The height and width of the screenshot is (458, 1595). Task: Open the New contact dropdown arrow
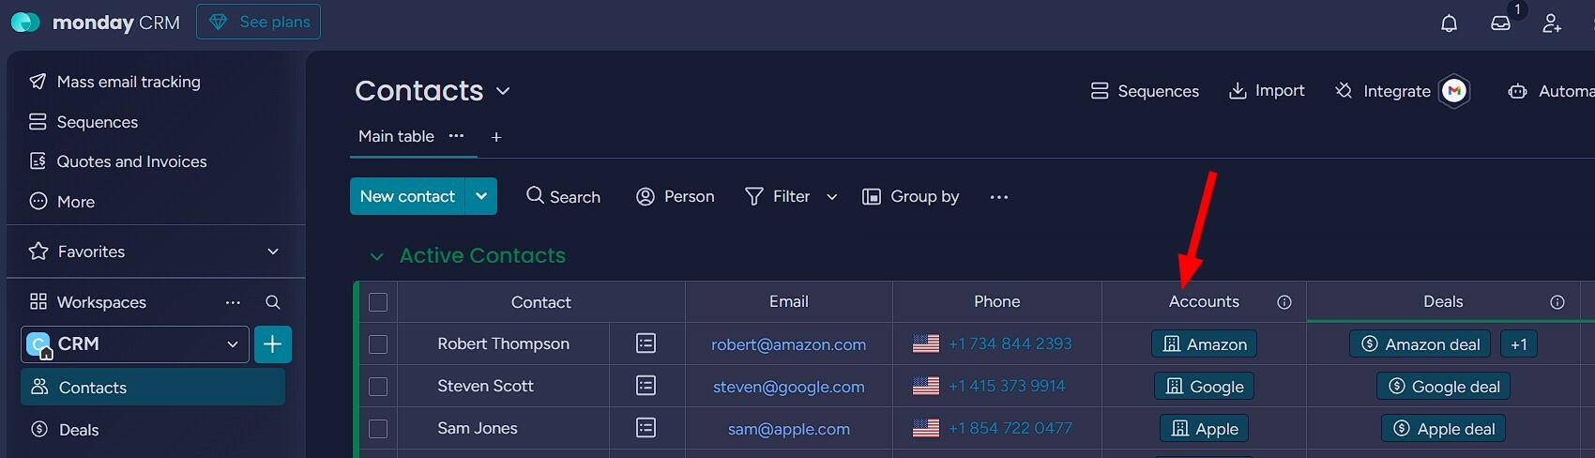coord(481,196)
